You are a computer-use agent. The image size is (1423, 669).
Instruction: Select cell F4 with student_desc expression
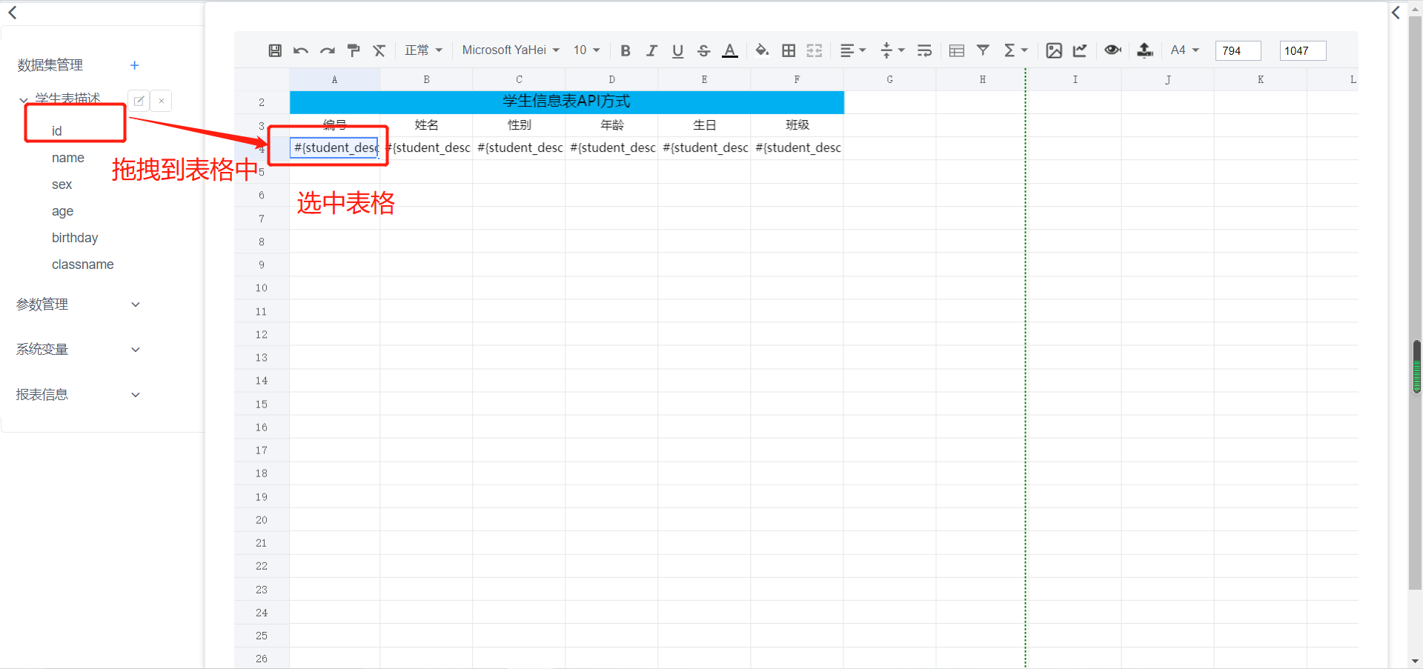click(797, 148)
